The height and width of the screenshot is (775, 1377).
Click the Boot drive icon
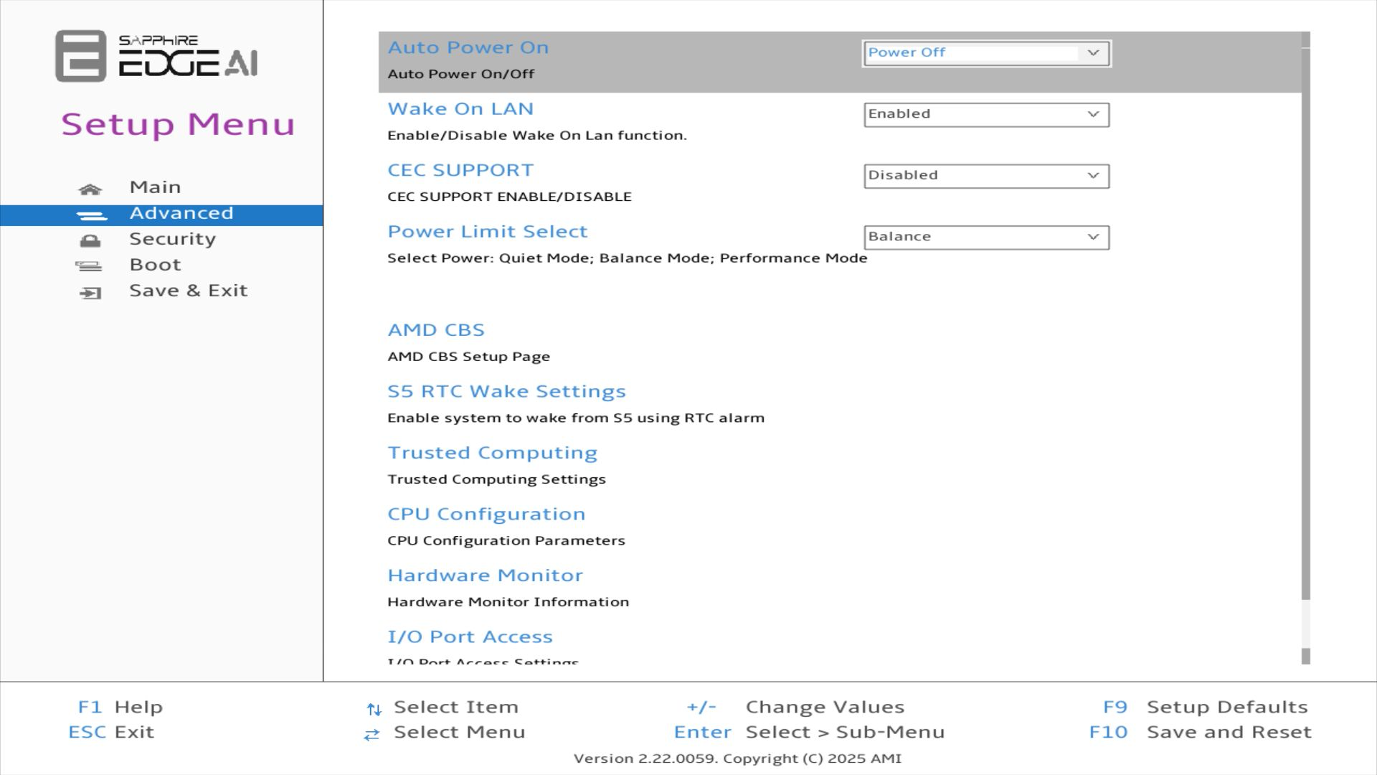(89, 266)
